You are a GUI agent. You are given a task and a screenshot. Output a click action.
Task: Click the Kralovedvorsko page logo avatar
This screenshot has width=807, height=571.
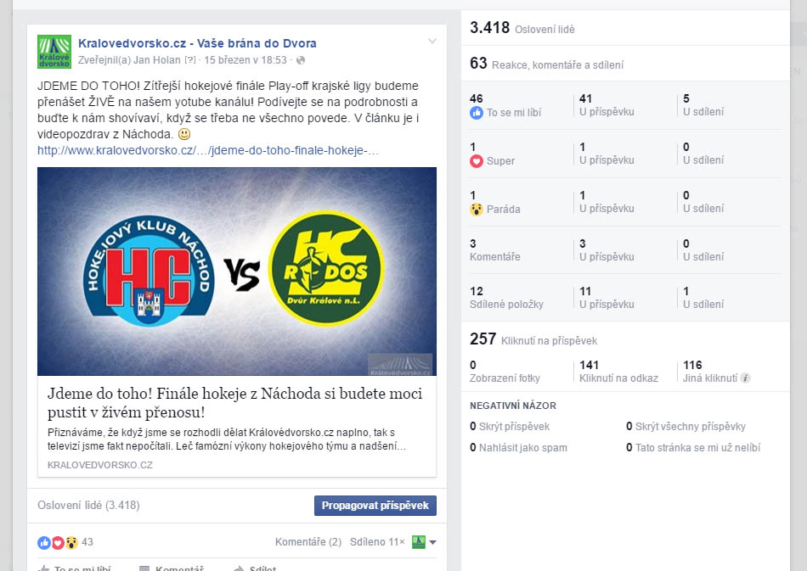coord(54,52)
